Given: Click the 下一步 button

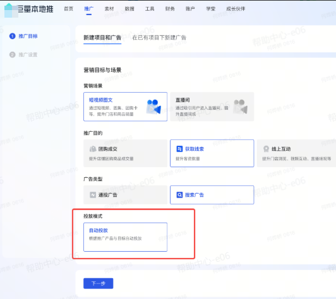Looking at the screenshot, I should (x=99, y=283).
